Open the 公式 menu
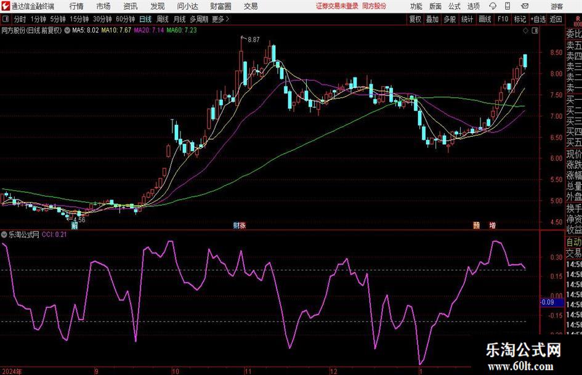The height and width of the screenshot is (375, 582). click(455, 6)
